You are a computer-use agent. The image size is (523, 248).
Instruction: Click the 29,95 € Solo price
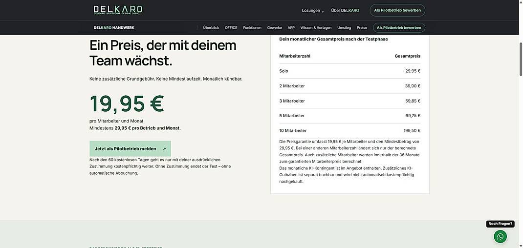click(413, 71)
